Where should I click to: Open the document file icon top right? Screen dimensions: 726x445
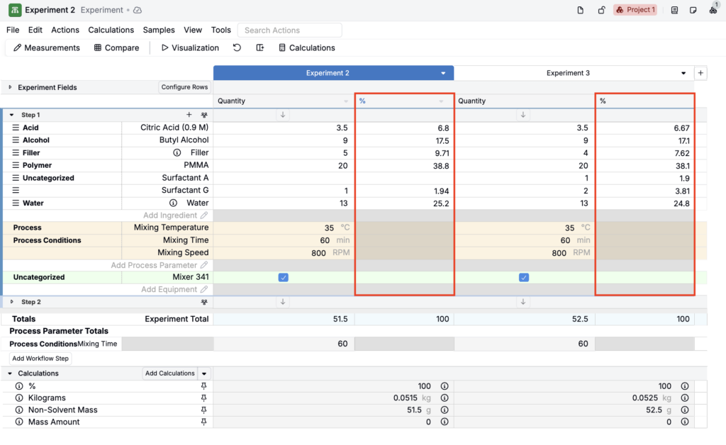click(x=580, y=10)
